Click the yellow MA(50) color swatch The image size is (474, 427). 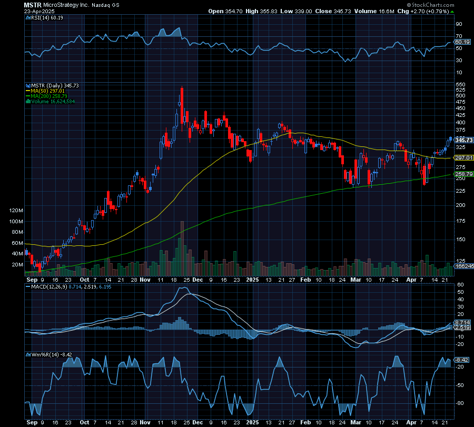click(x=27, y=91)
